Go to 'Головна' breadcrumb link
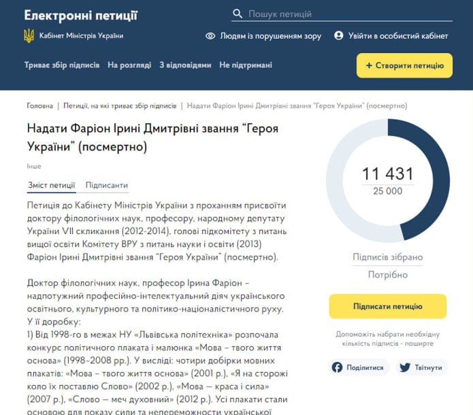The width and height of the screenshot is (473, 415). (x=40, y=106)
